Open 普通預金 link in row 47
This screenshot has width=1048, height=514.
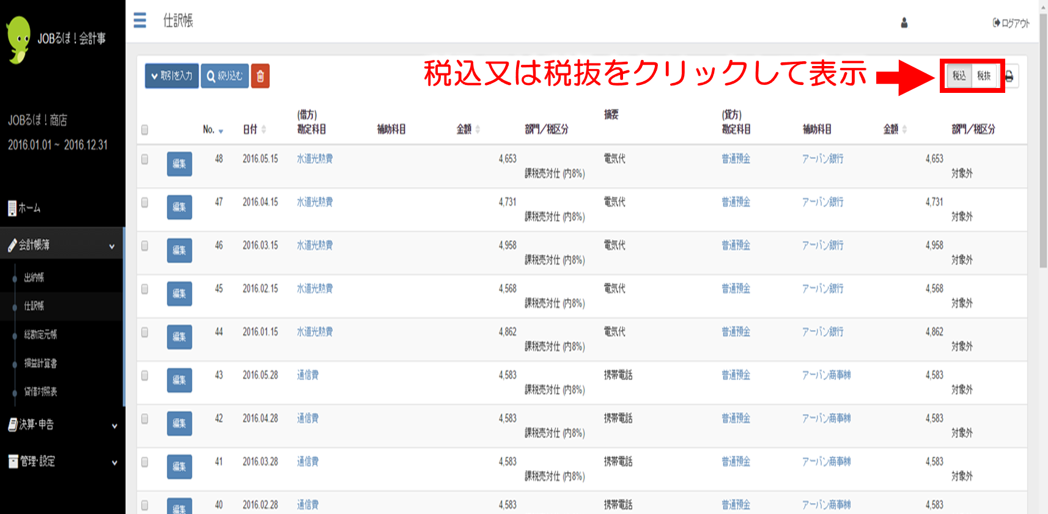click(736, 202)
